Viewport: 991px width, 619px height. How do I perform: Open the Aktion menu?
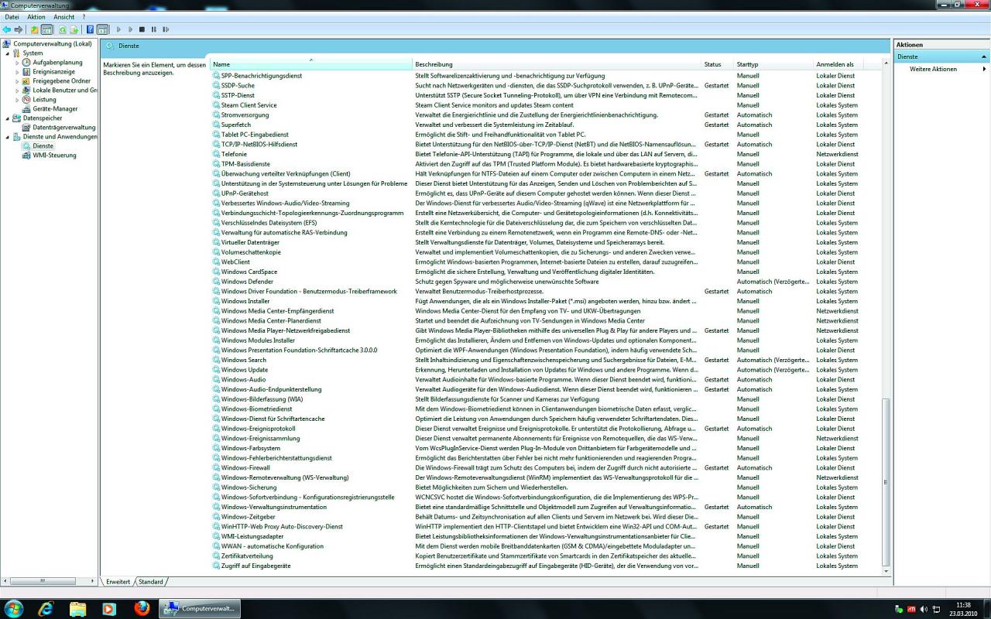coord(36,17)
